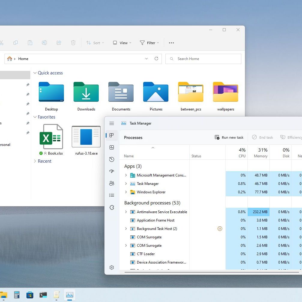This screenshot has width=302, height=302.
Task: Click Run new task in Task Manager
Action: (x=229, y=137)
